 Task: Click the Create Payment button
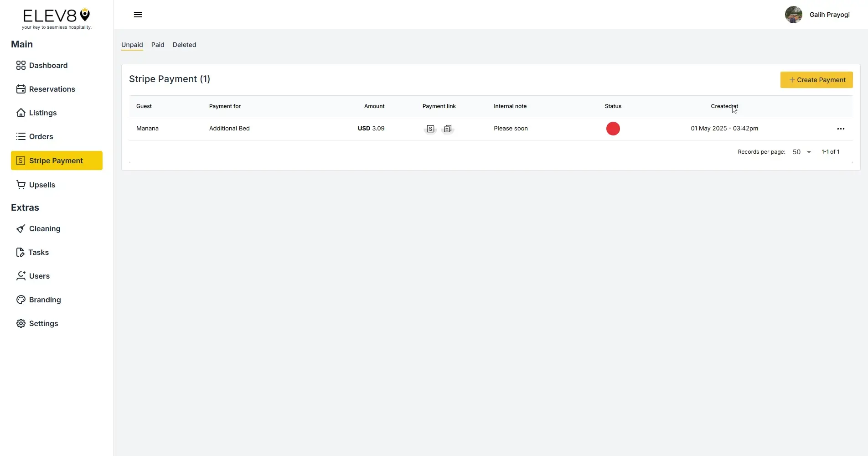816,80
